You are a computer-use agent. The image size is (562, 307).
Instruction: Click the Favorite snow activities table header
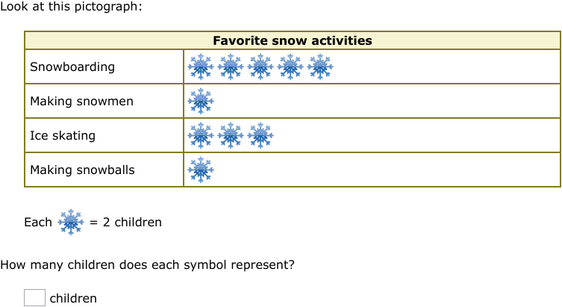tap(293, 40)
